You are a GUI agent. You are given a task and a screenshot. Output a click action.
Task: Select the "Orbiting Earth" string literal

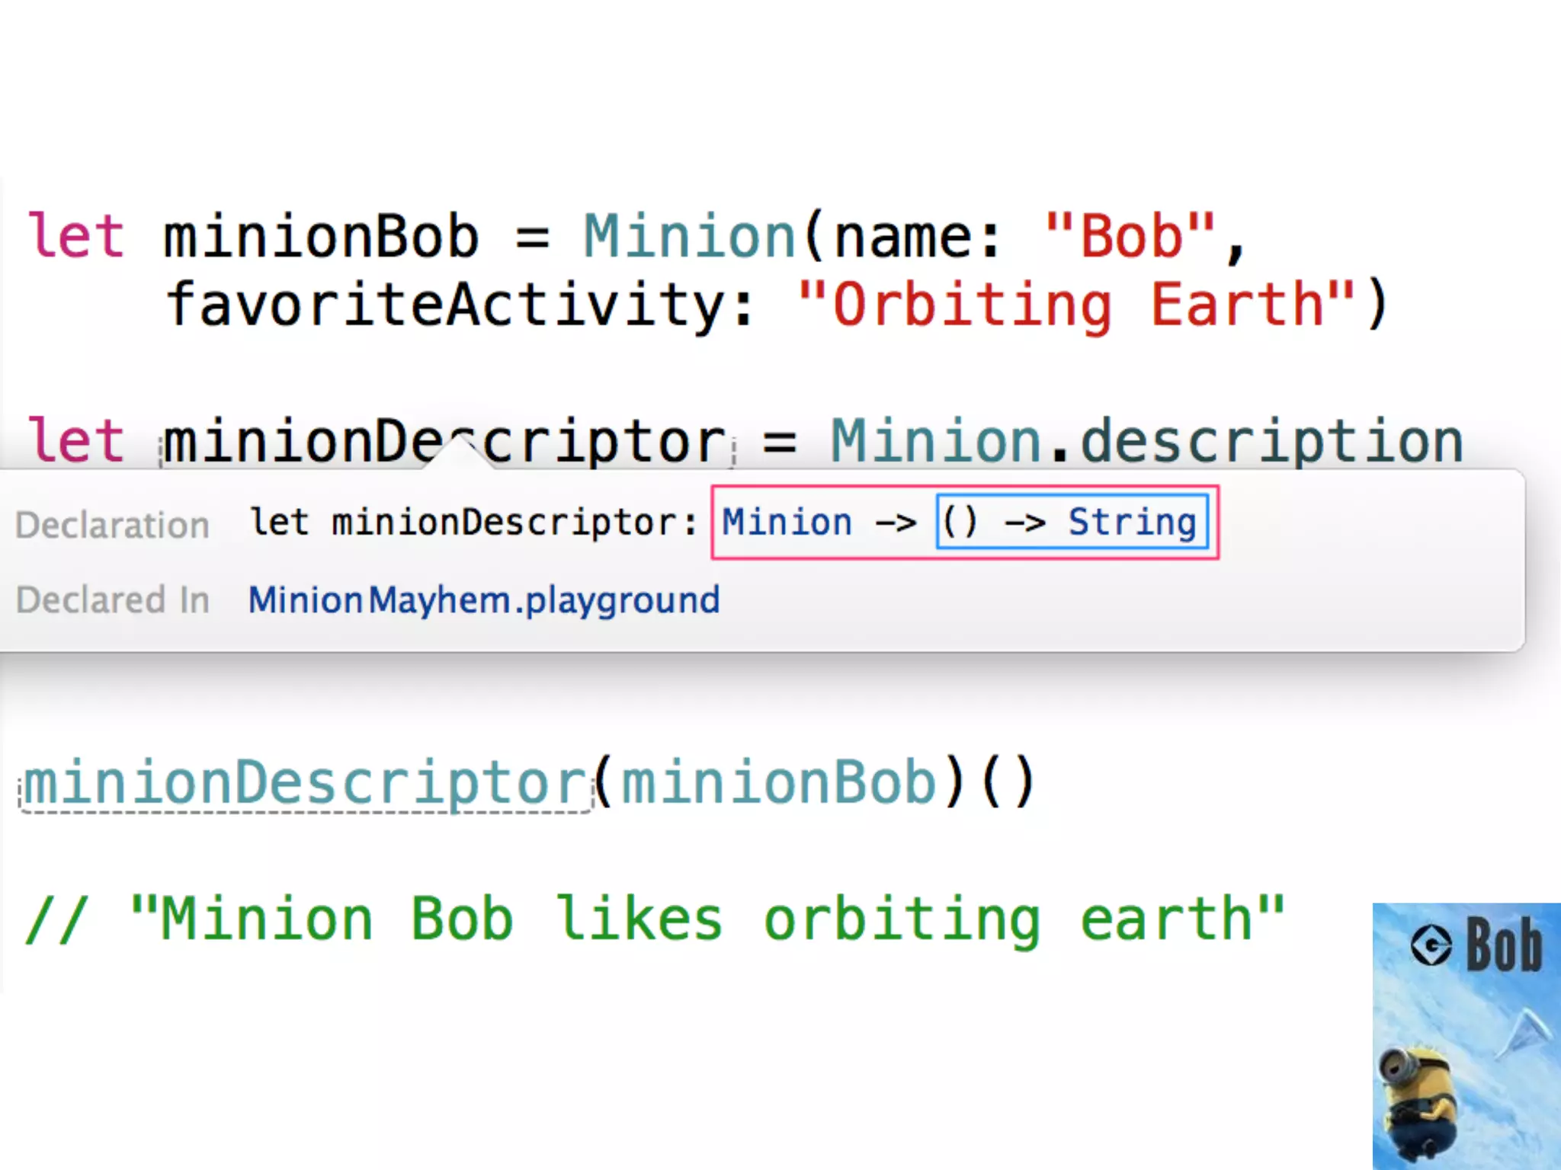coord(1077,305)
